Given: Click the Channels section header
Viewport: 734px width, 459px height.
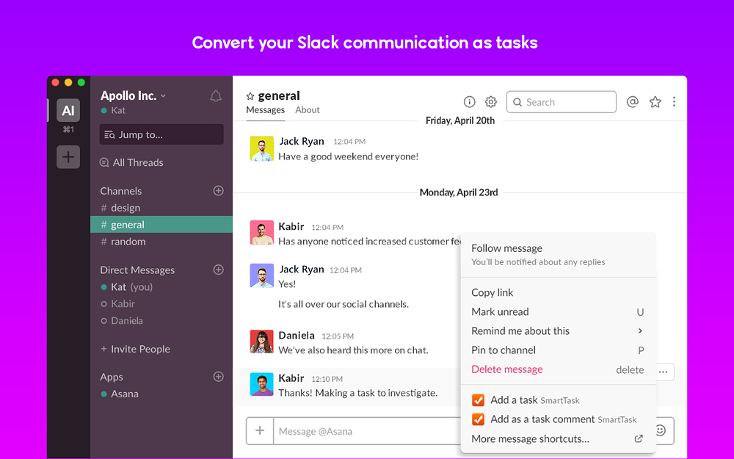Looking at the screenshot, I should point(121,191).
